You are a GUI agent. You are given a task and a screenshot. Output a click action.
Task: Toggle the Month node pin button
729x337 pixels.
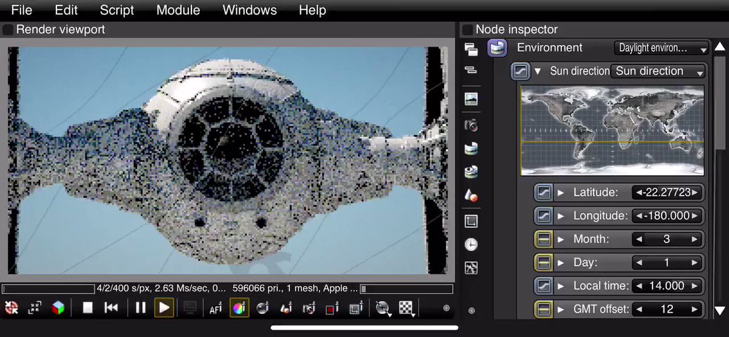(x=544, y=239)
